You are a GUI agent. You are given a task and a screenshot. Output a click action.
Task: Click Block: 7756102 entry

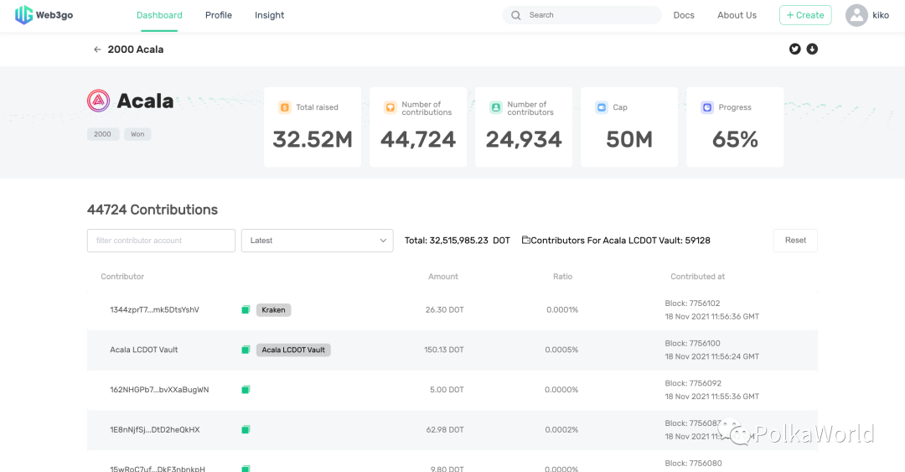pos(693,303)
